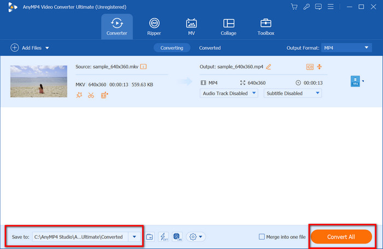Open the Toolbox tab
The image size is (383, 249).
click(266, 27)
